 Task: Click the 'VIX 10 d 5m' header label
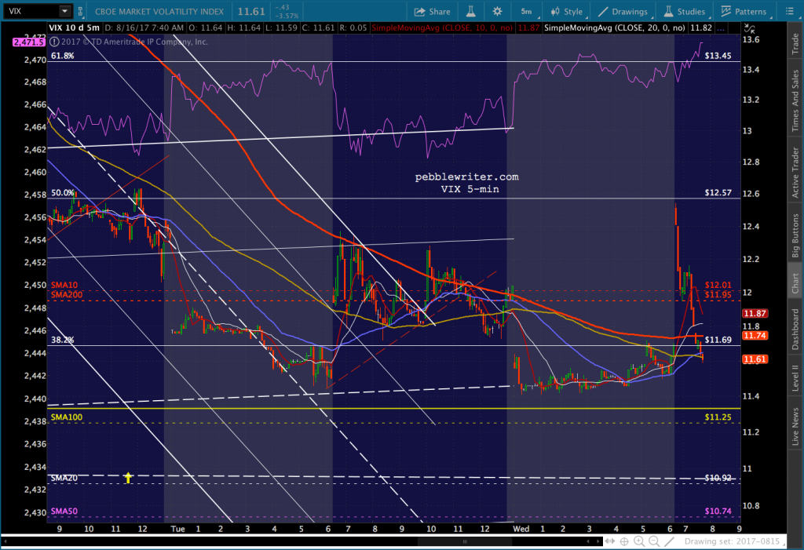tap(75, 27)
